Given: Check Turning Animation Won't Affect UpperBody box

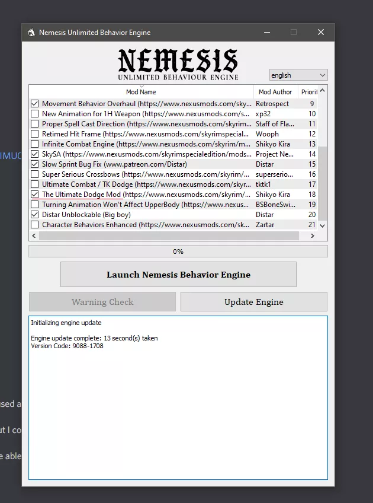Looking at the screenshot, I should [34, 205].
